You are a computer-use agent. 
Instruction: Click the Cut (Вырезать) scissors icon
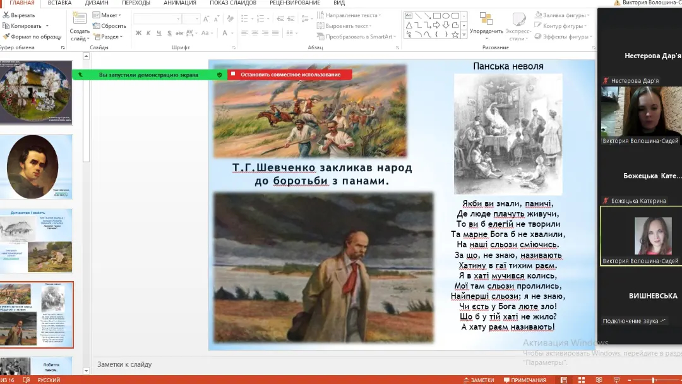point(6,15)
